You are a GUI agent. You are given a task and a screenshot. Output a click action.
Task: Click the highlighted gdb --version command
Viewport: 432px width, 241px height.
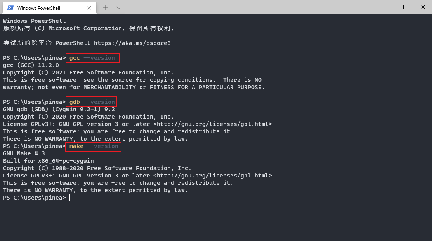point(91,102)
